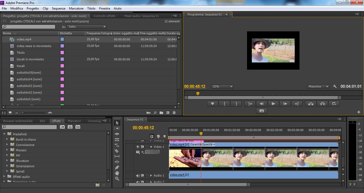Click the New Item icon in Project panel

tap(168, 113)
